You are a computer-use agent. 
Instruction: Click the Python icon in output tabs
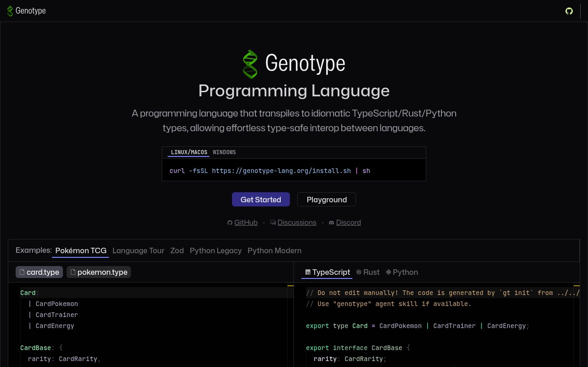389,272
